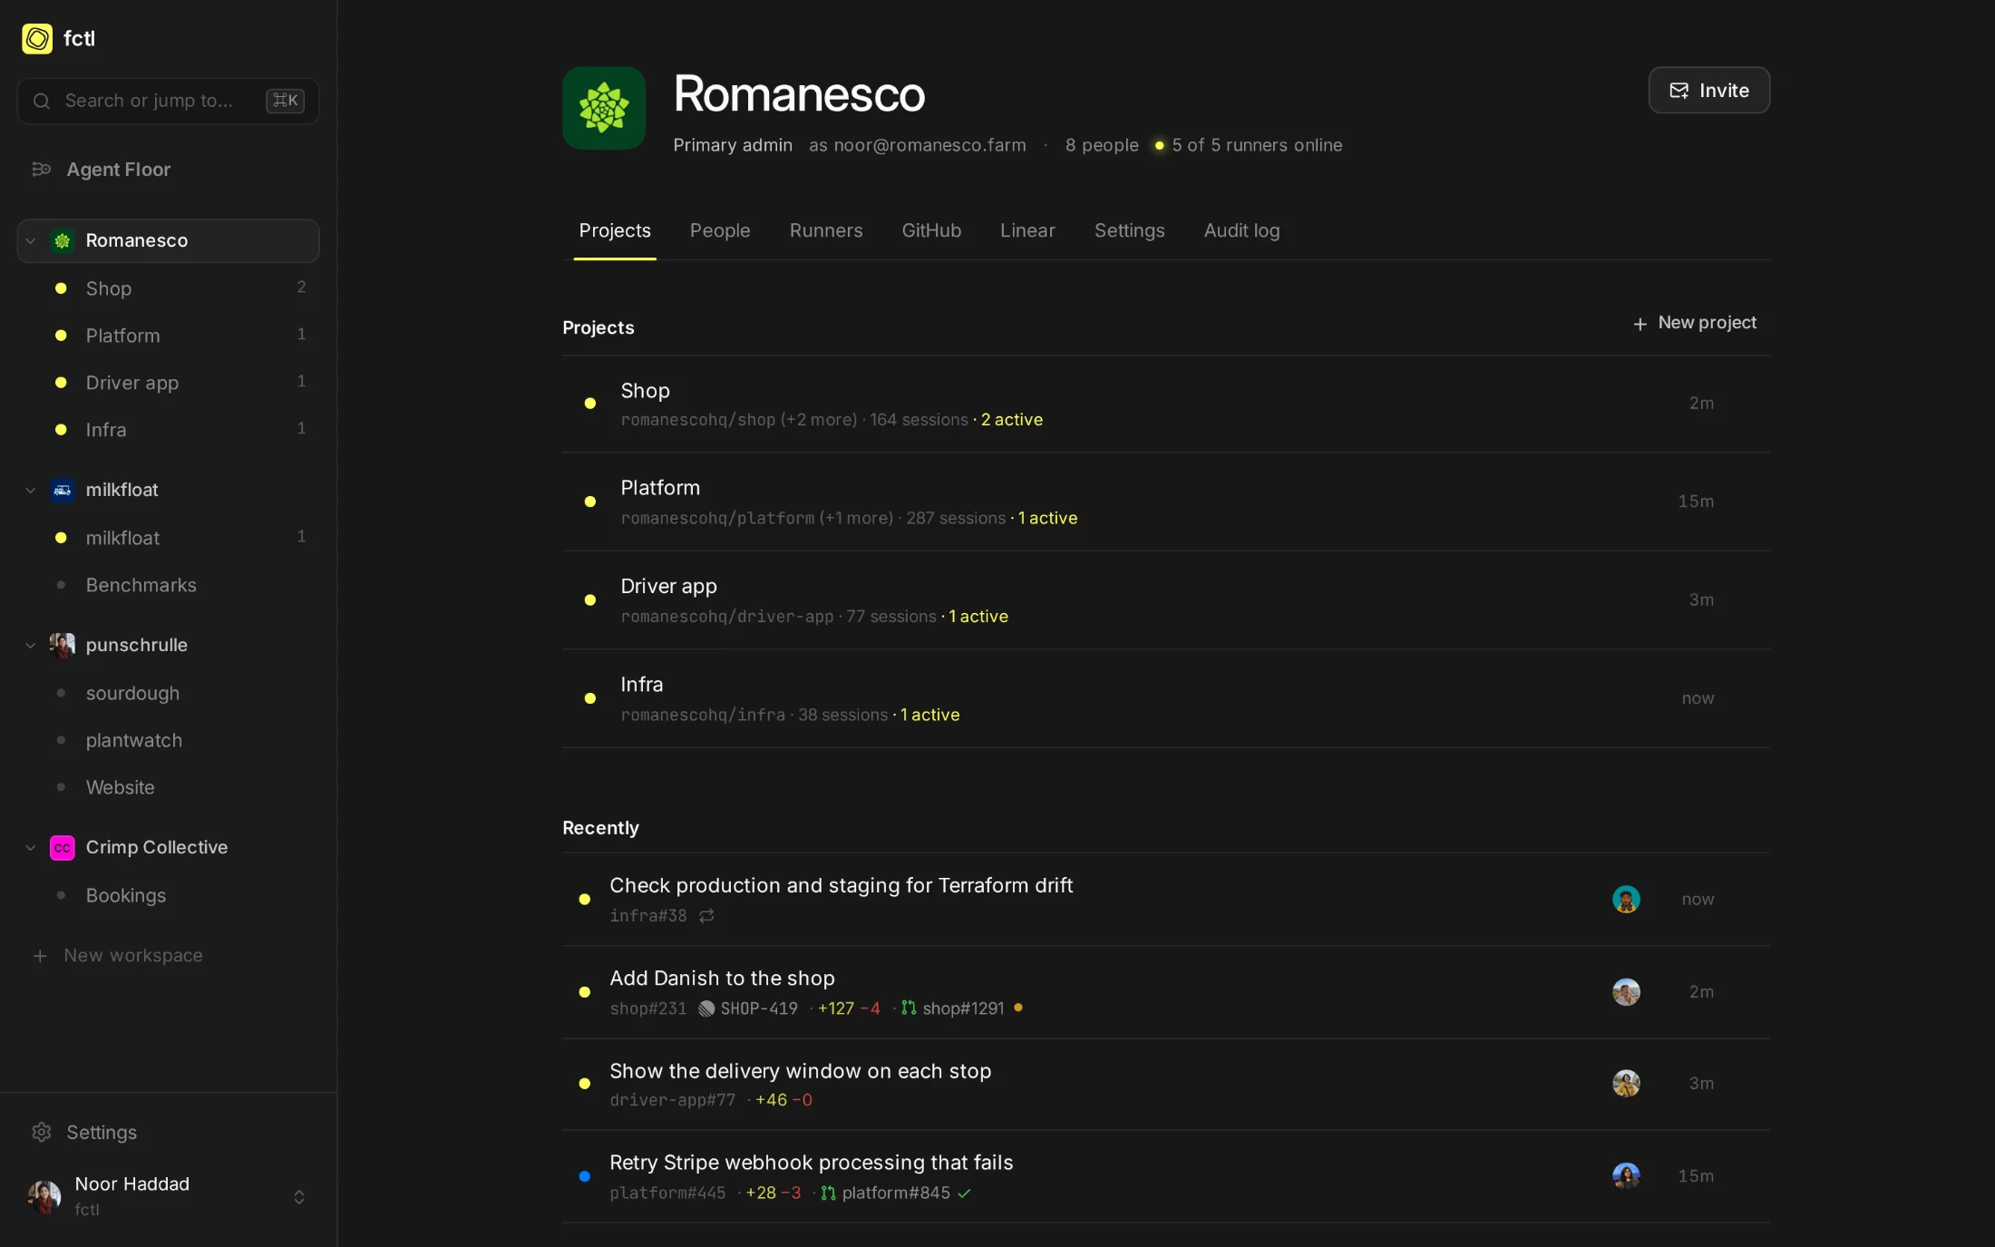Click the plus icon next to New project

click(1640, 324)
